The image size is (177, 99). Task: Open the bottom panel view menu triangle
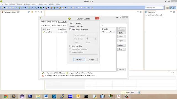168,72
